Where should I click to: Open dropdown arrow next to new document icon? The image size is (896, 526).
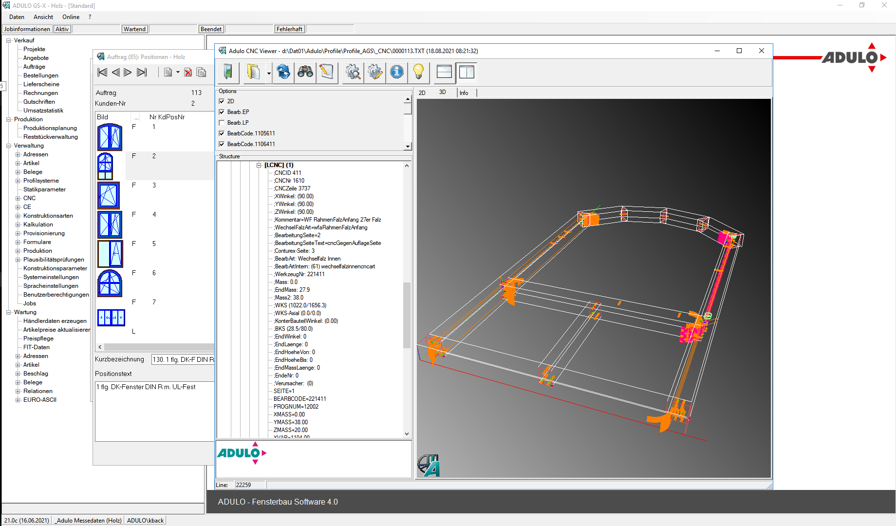(178, 73)
